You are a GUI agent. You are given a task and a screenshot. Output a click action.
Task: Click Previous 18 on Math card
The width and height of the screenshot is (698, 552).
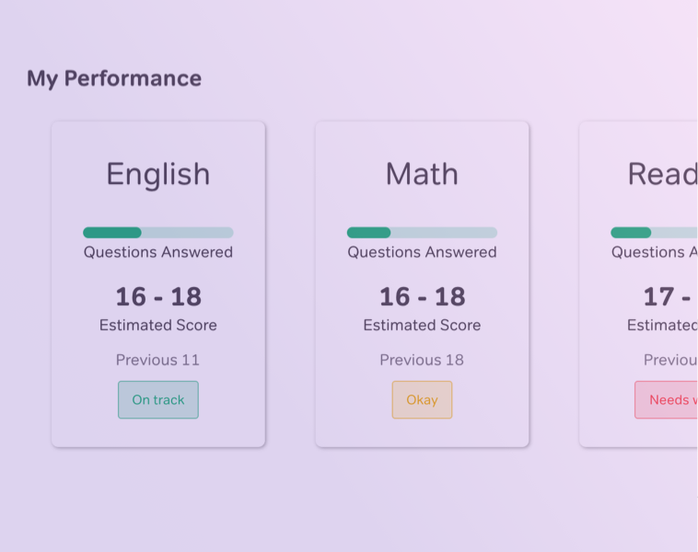coord(422,360)
